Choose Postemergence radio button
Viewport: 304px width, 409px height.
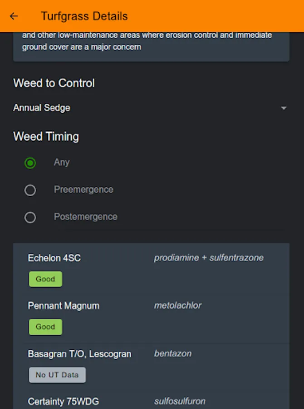click(x=30, y=217)
